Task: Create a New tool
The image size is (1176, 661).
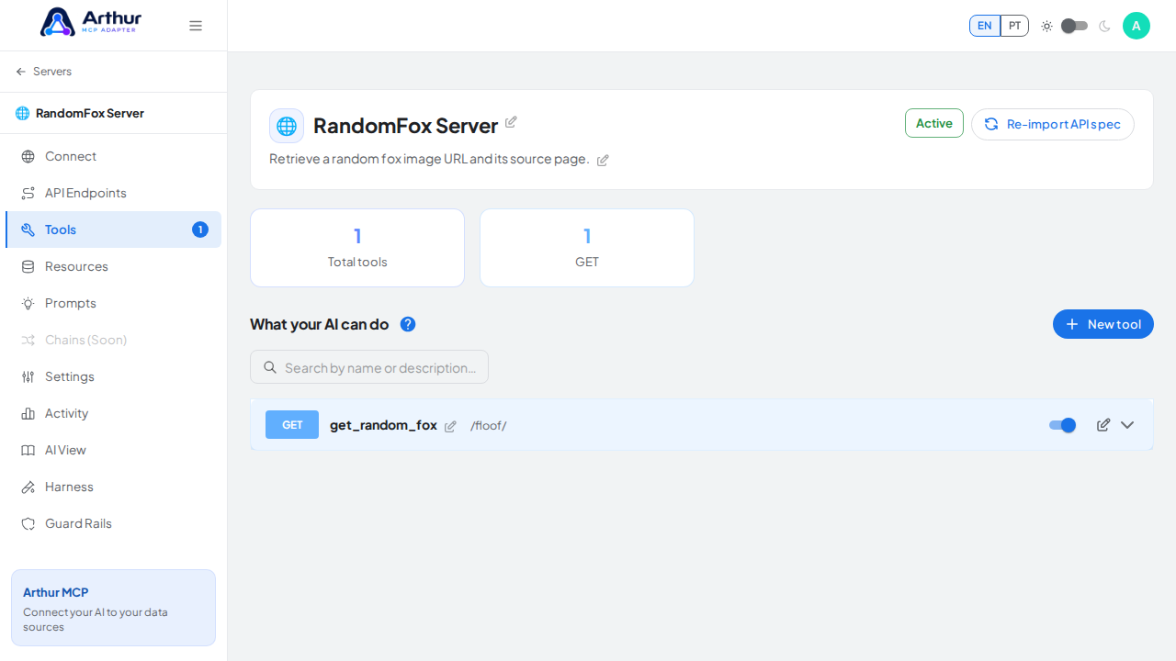Action: click(1103, 324)
